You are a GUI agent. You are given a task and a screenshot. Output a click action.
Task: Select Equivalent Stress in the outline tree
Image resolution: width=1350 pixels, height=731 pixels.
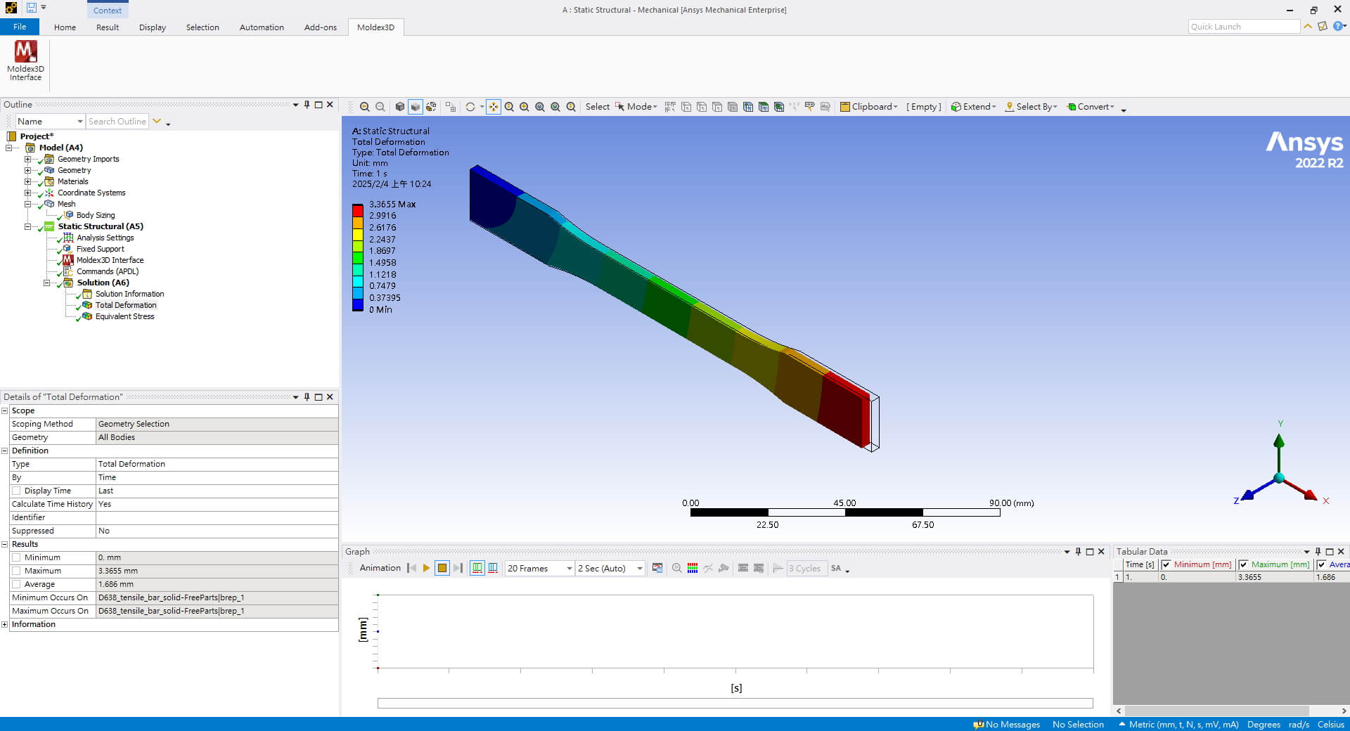tap(124, 316)
